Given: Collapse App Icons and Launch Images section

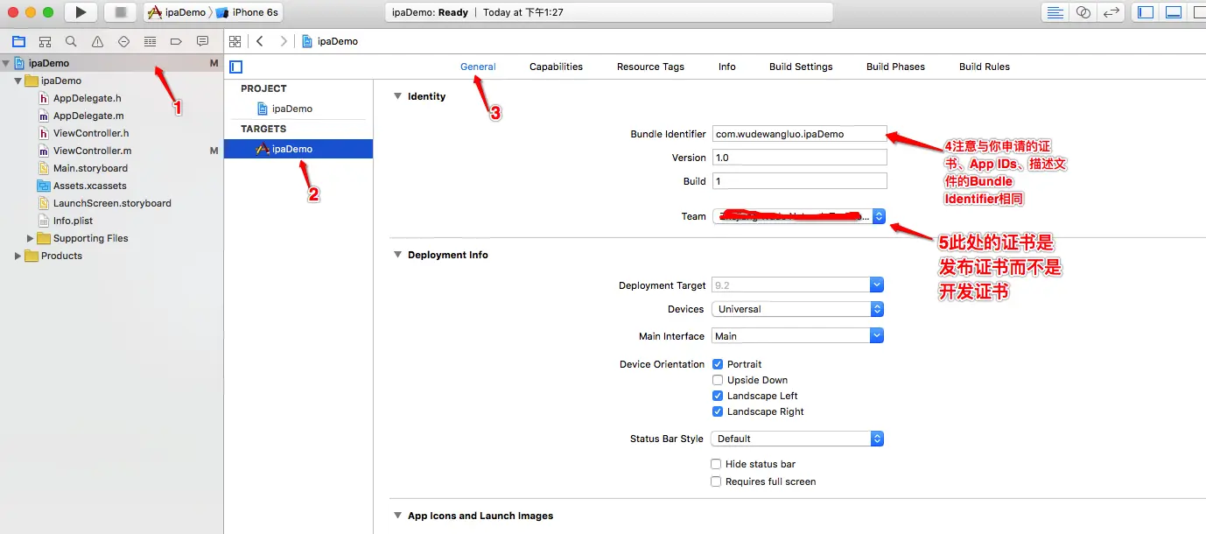Looking at the screenshot, I should point(397,516).
